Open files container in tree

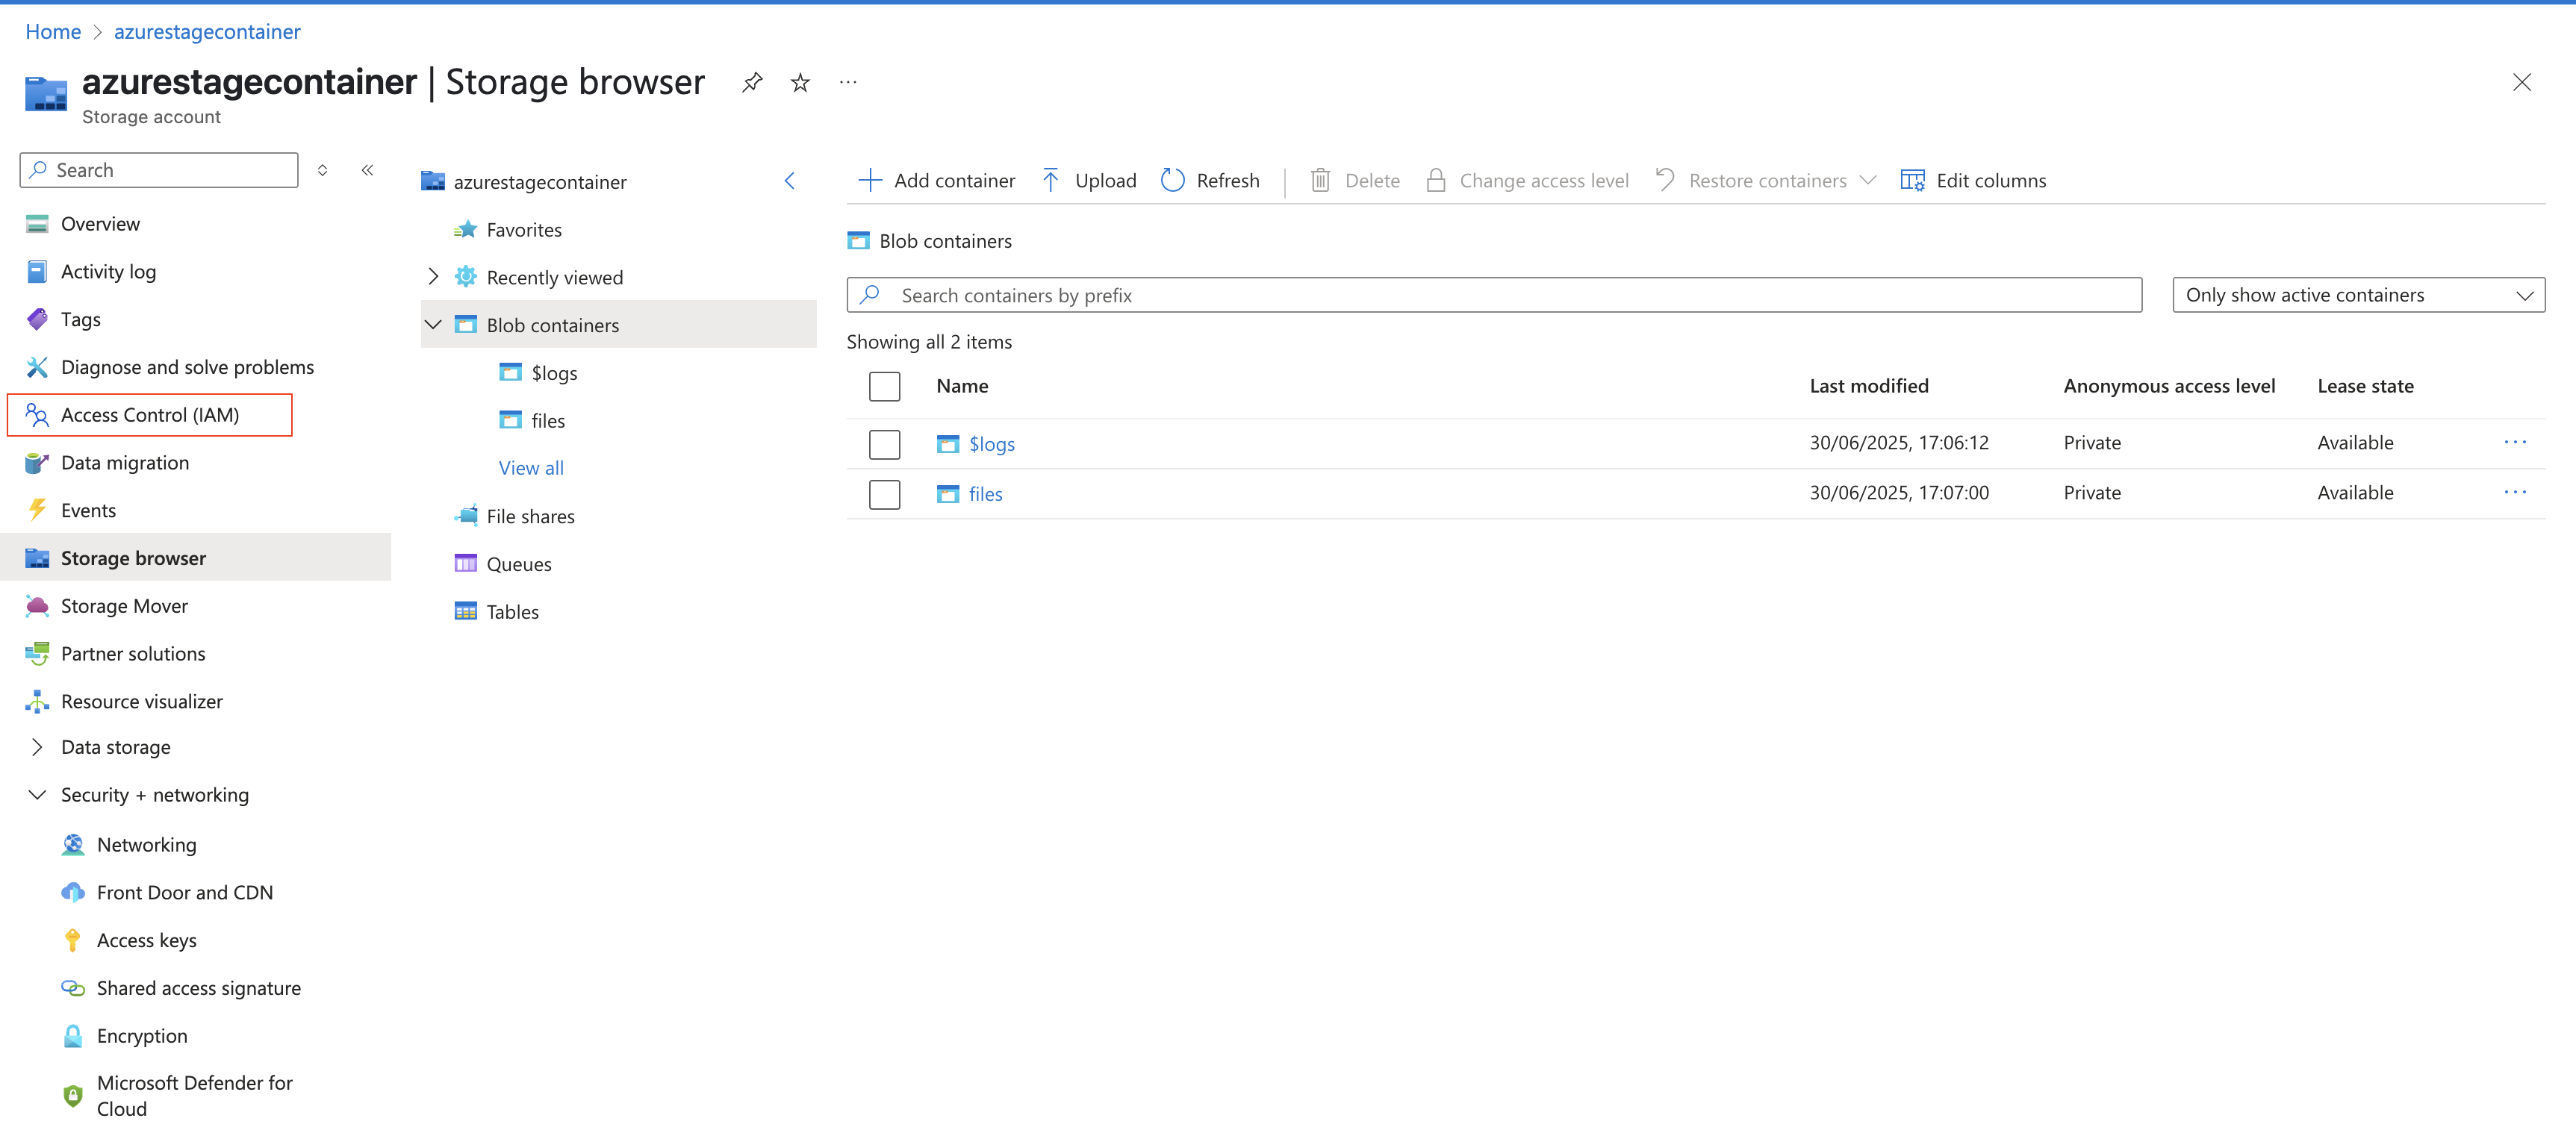coord(547,420)
